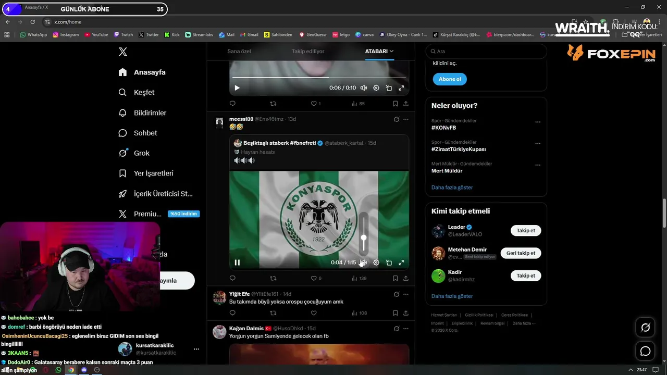The width and height of the screenshot is (667, 375).
Task: Open Grok explain on Yiğit Efe post
Action: (397, 294)
